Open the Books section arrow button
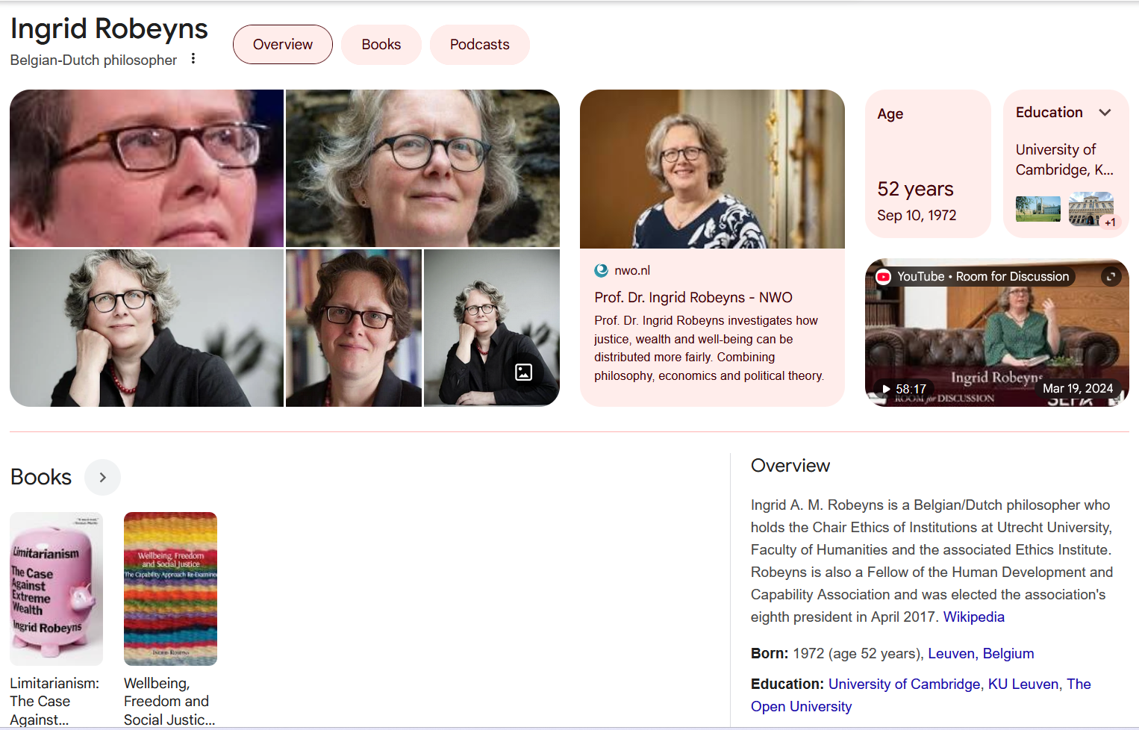The width and height of the screenshot is (1139, 730). tap(103, 477)
